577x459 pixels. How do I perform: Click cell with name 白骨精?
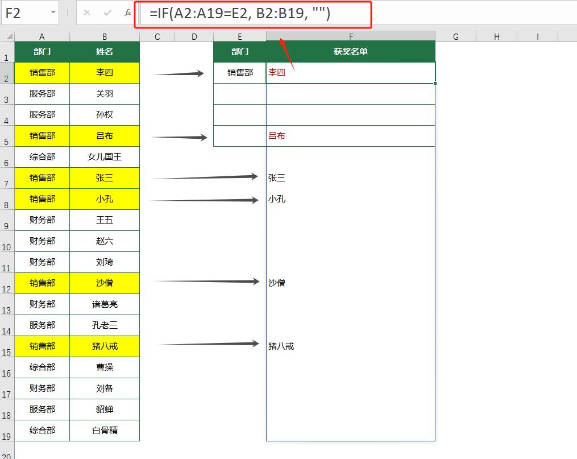click(105, 431)
